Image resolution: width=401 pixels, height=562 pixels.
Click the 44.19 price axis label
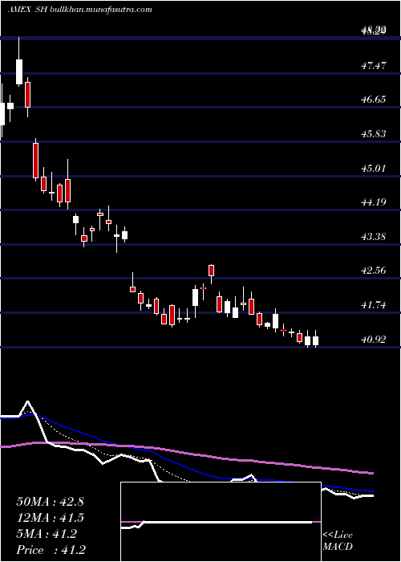[x=374, y=202]
